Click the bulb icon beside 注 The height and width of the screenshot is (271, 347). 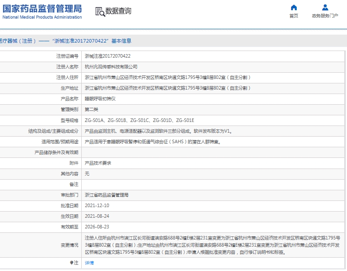72,263
